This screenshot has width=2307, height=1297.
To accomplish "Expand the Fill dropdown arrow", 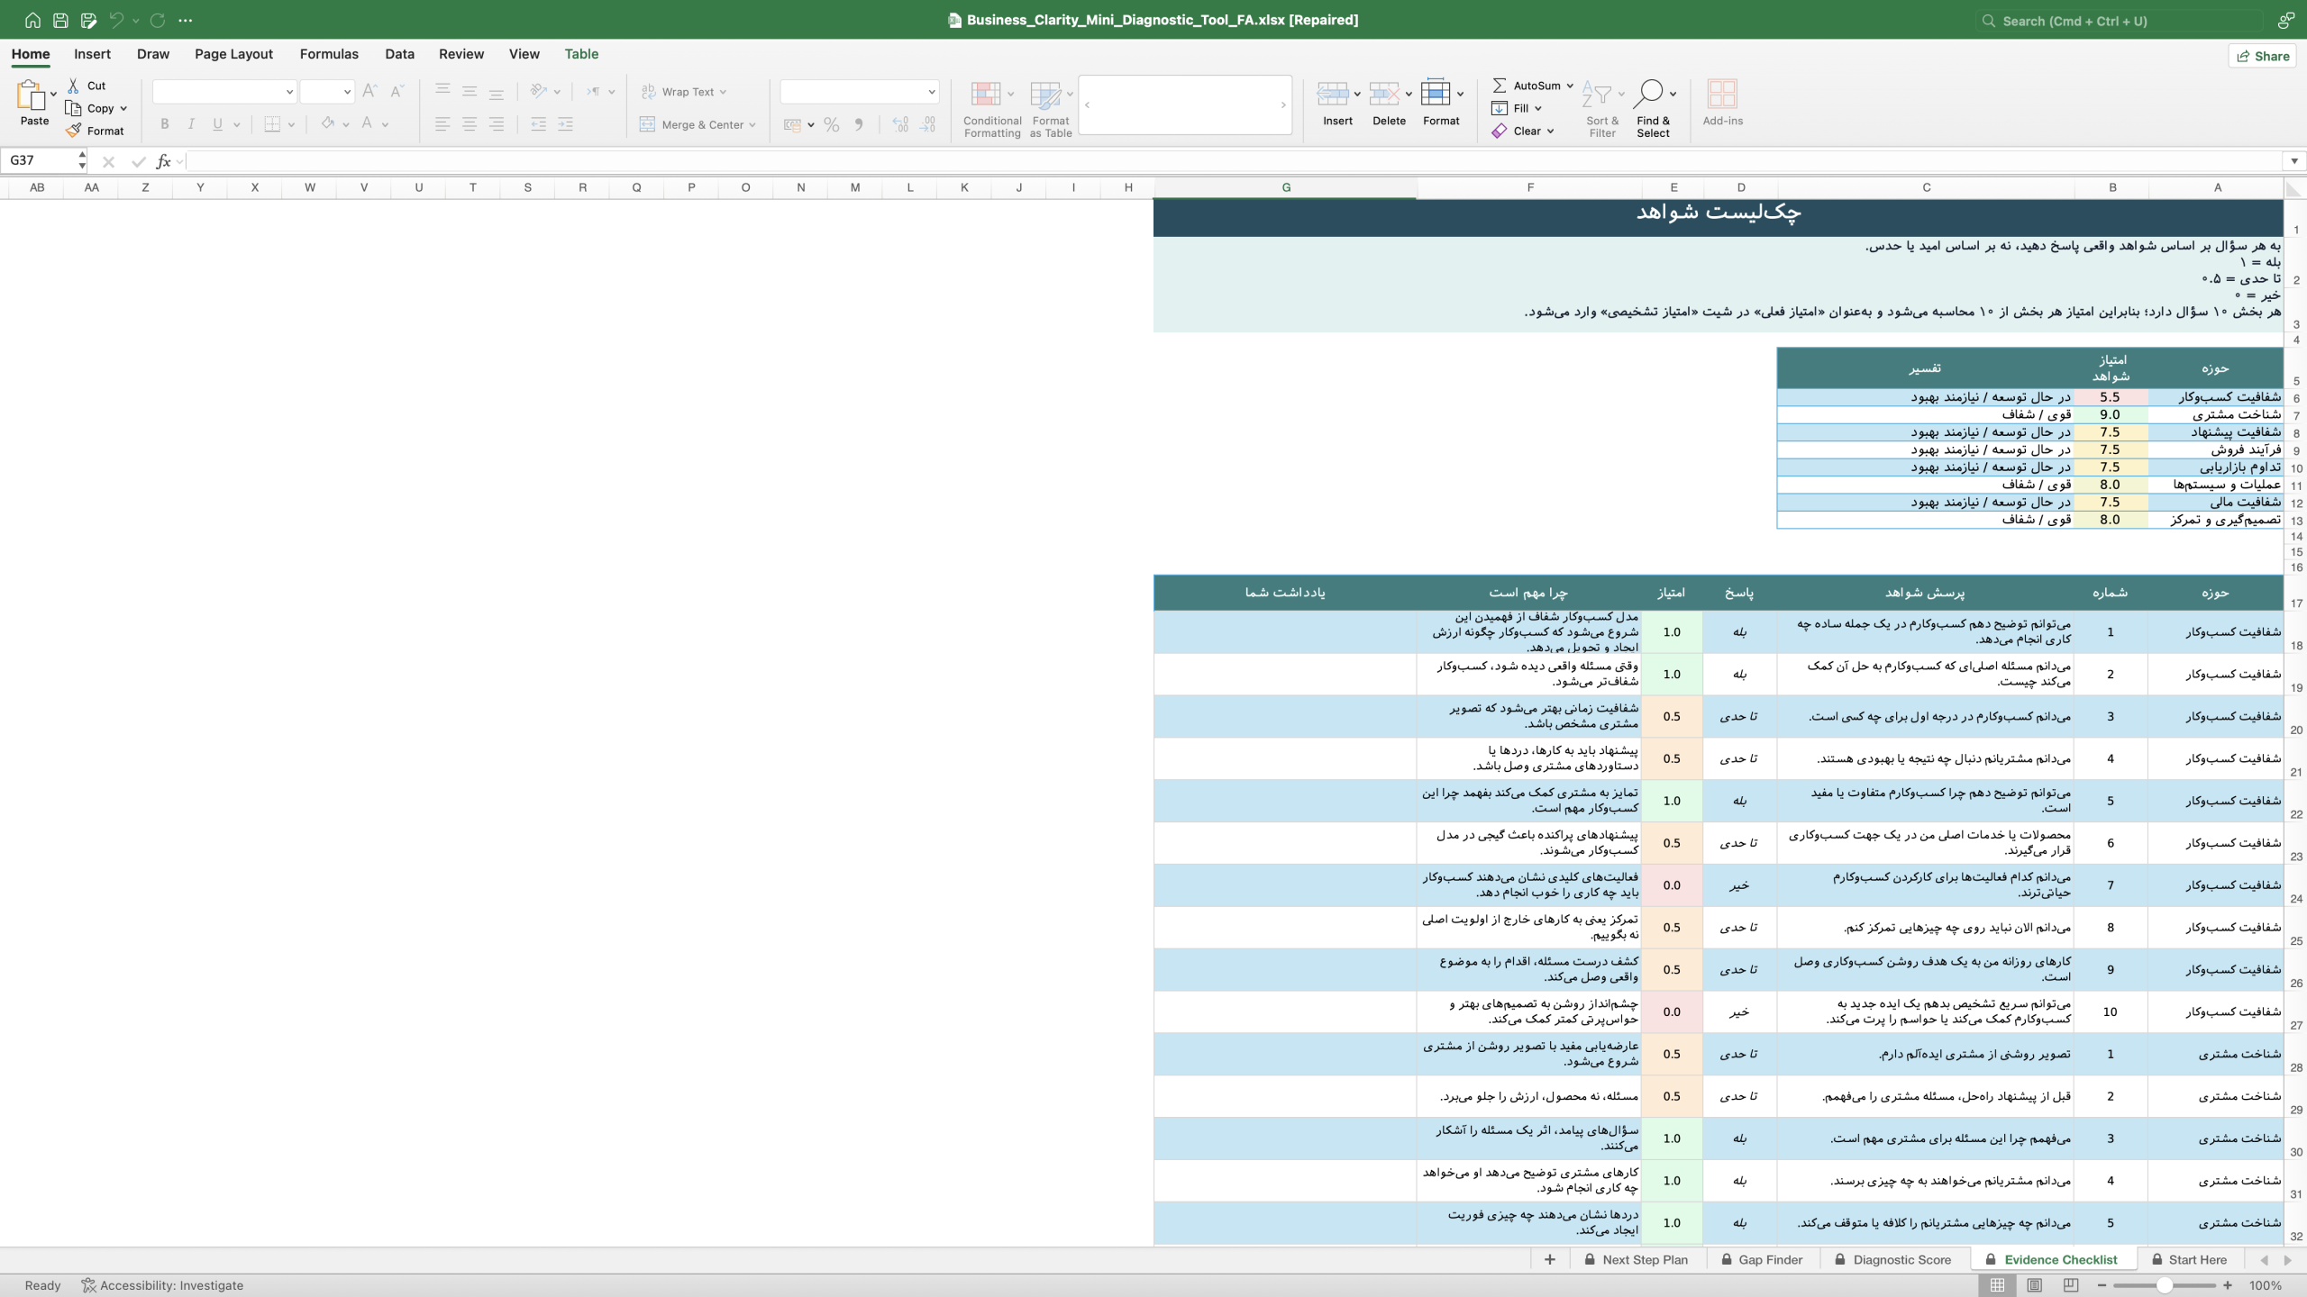I will click(1538, 108).
